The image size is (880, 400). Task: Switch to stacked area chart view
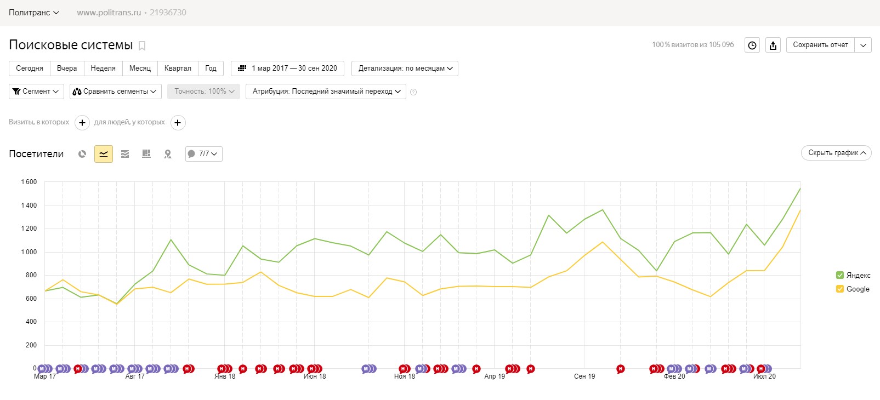click(x=125, y=154)
